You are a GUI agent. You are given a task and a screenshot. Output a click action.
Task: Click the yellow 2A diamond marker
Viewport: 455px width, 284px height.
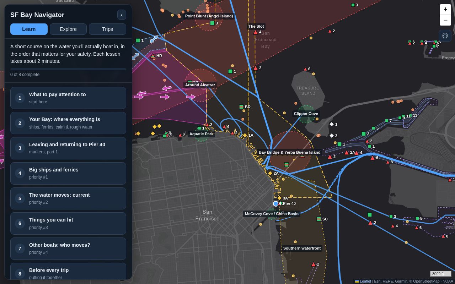coord(270,173)
